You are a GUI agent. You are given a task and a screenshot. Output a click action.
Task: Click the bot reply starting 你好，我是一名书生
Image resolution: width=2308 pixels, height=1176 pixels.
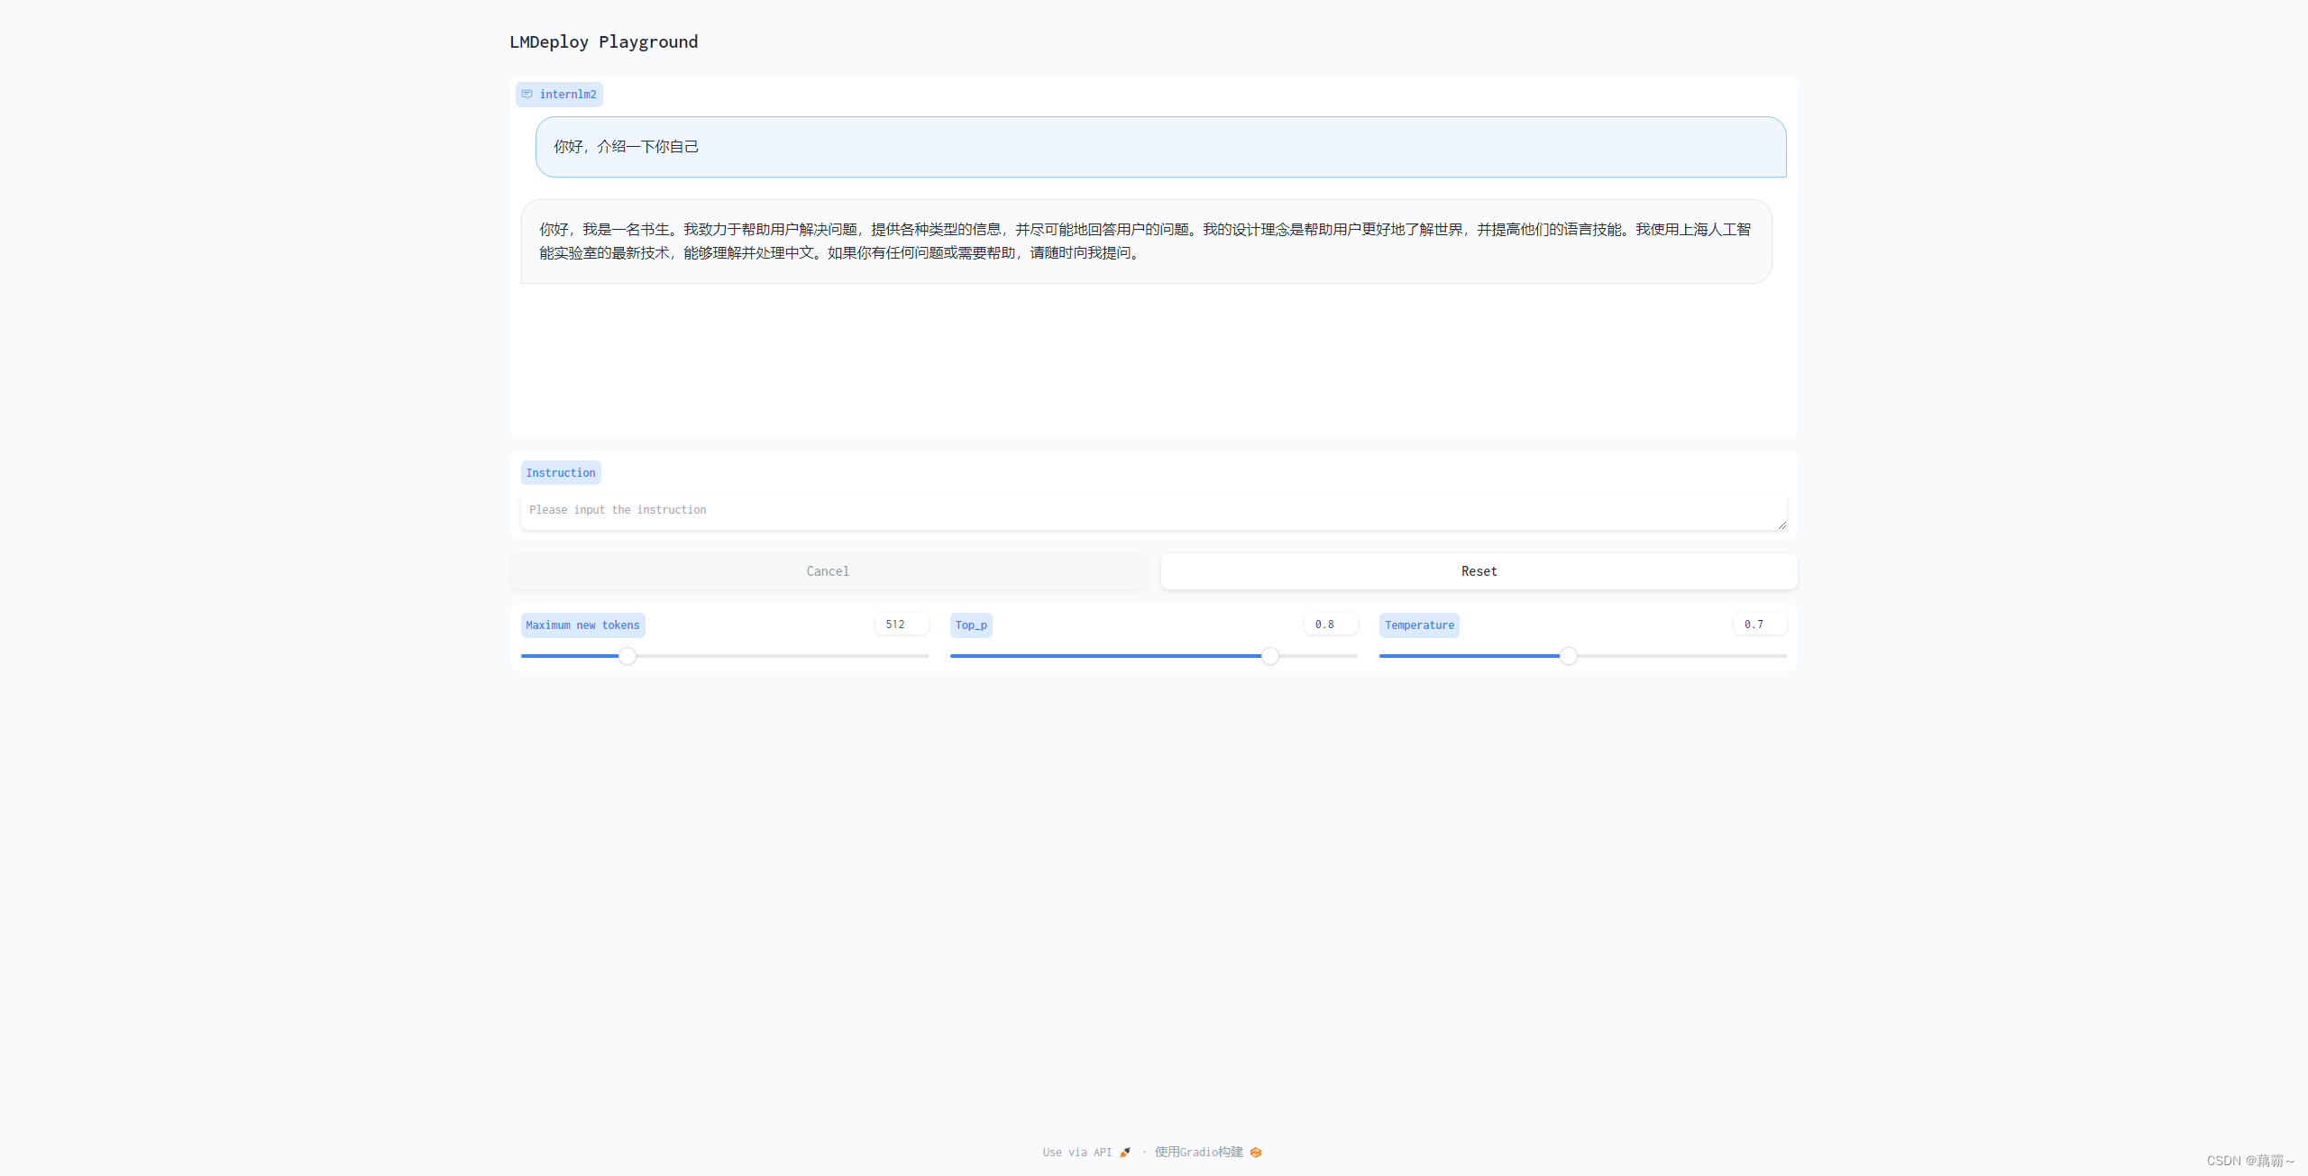coord(1147,242)
